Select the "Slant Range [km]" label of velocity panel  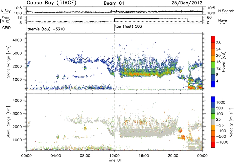click(8, 122)
